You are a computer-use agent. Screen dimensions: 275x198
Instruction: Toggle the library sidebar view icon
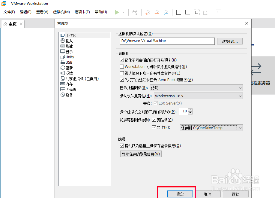click(x=178, y=12)
